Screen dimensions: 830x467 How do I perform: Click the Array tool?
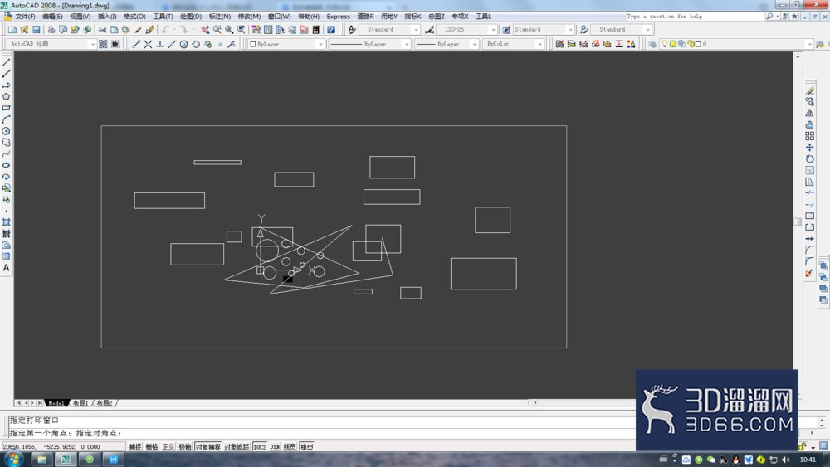pos(810,136)
